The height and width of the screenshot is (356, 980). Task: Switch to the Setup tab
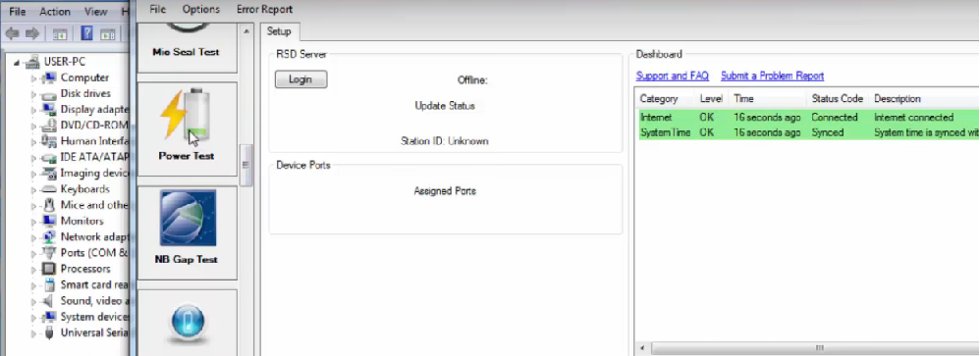[280, 31]
